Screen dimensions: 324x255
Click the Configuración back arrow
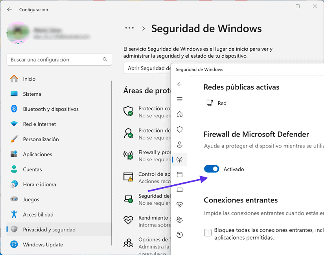pyautogui.click(x=9, y=9)
